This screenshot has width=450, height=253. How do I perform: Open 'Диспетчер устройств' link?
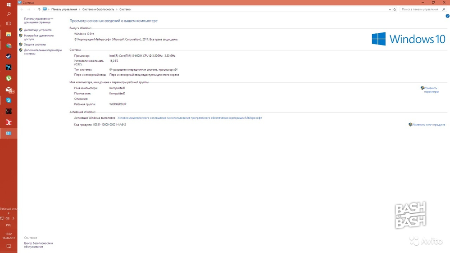pos(37,30)
